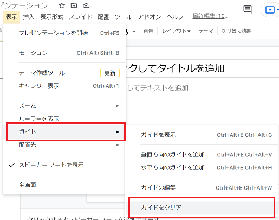
Task: Select ガイドを表示 in submenu
Action: pos(202,135)
